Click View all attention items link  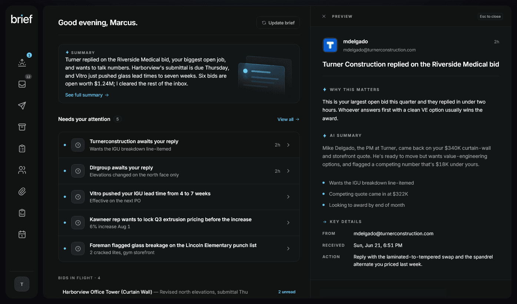click(288, 119)
